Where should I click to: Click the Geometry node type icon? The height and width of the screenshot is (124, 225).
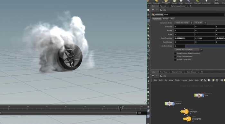coord(153,14)
